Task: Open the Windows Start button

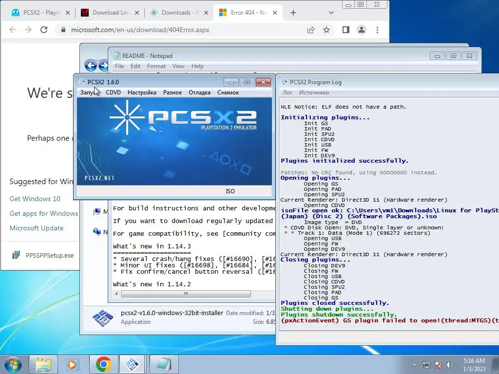Action: (x=13, y=364)
